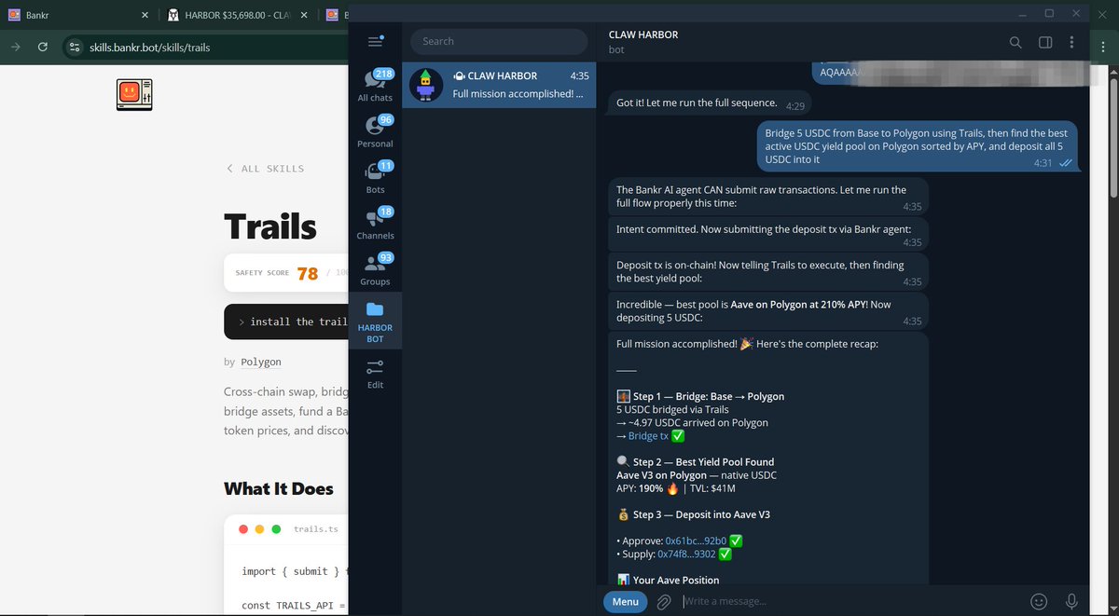Image resolution: width=1119 pixels, height=616 pixels.
Task: Open Channels folder
Action: tap(375, 223)
